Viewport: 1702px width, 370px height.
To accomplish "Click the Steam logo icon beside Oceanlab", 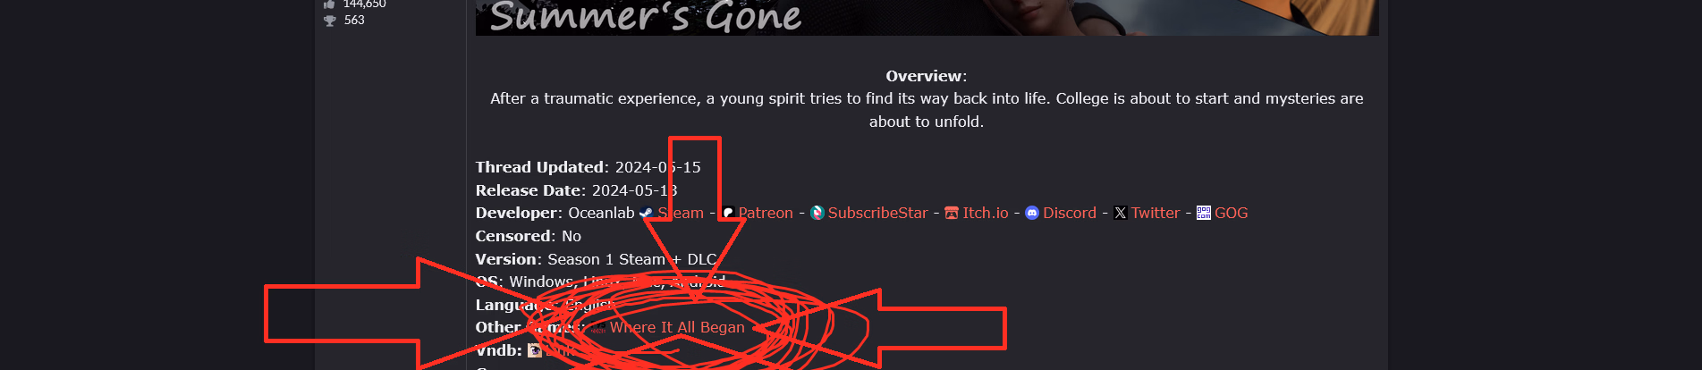I will [646, 213].
